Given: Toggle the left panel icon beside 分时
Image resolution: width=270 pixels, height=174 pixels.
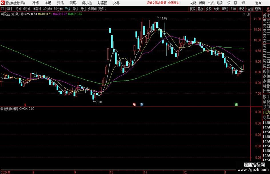Looking at the screenshot, I should point(3,9).
